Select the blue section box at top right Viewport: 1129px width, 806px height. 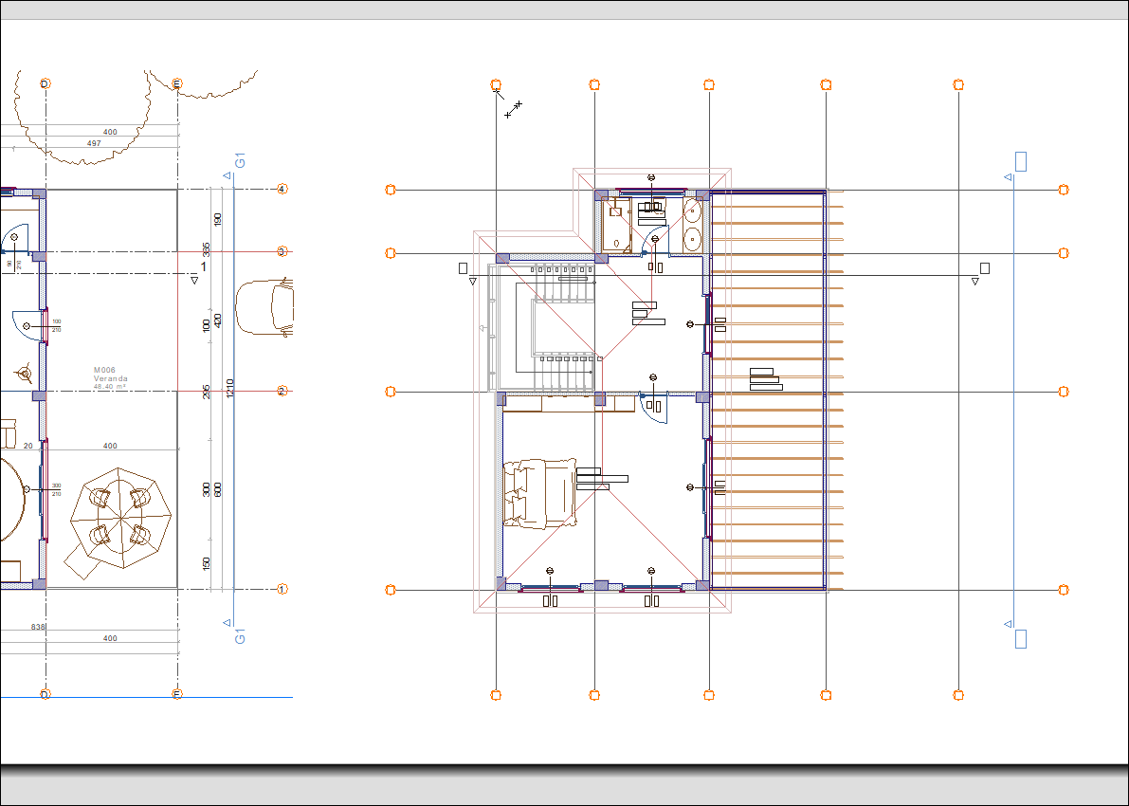pos(1020,161)
